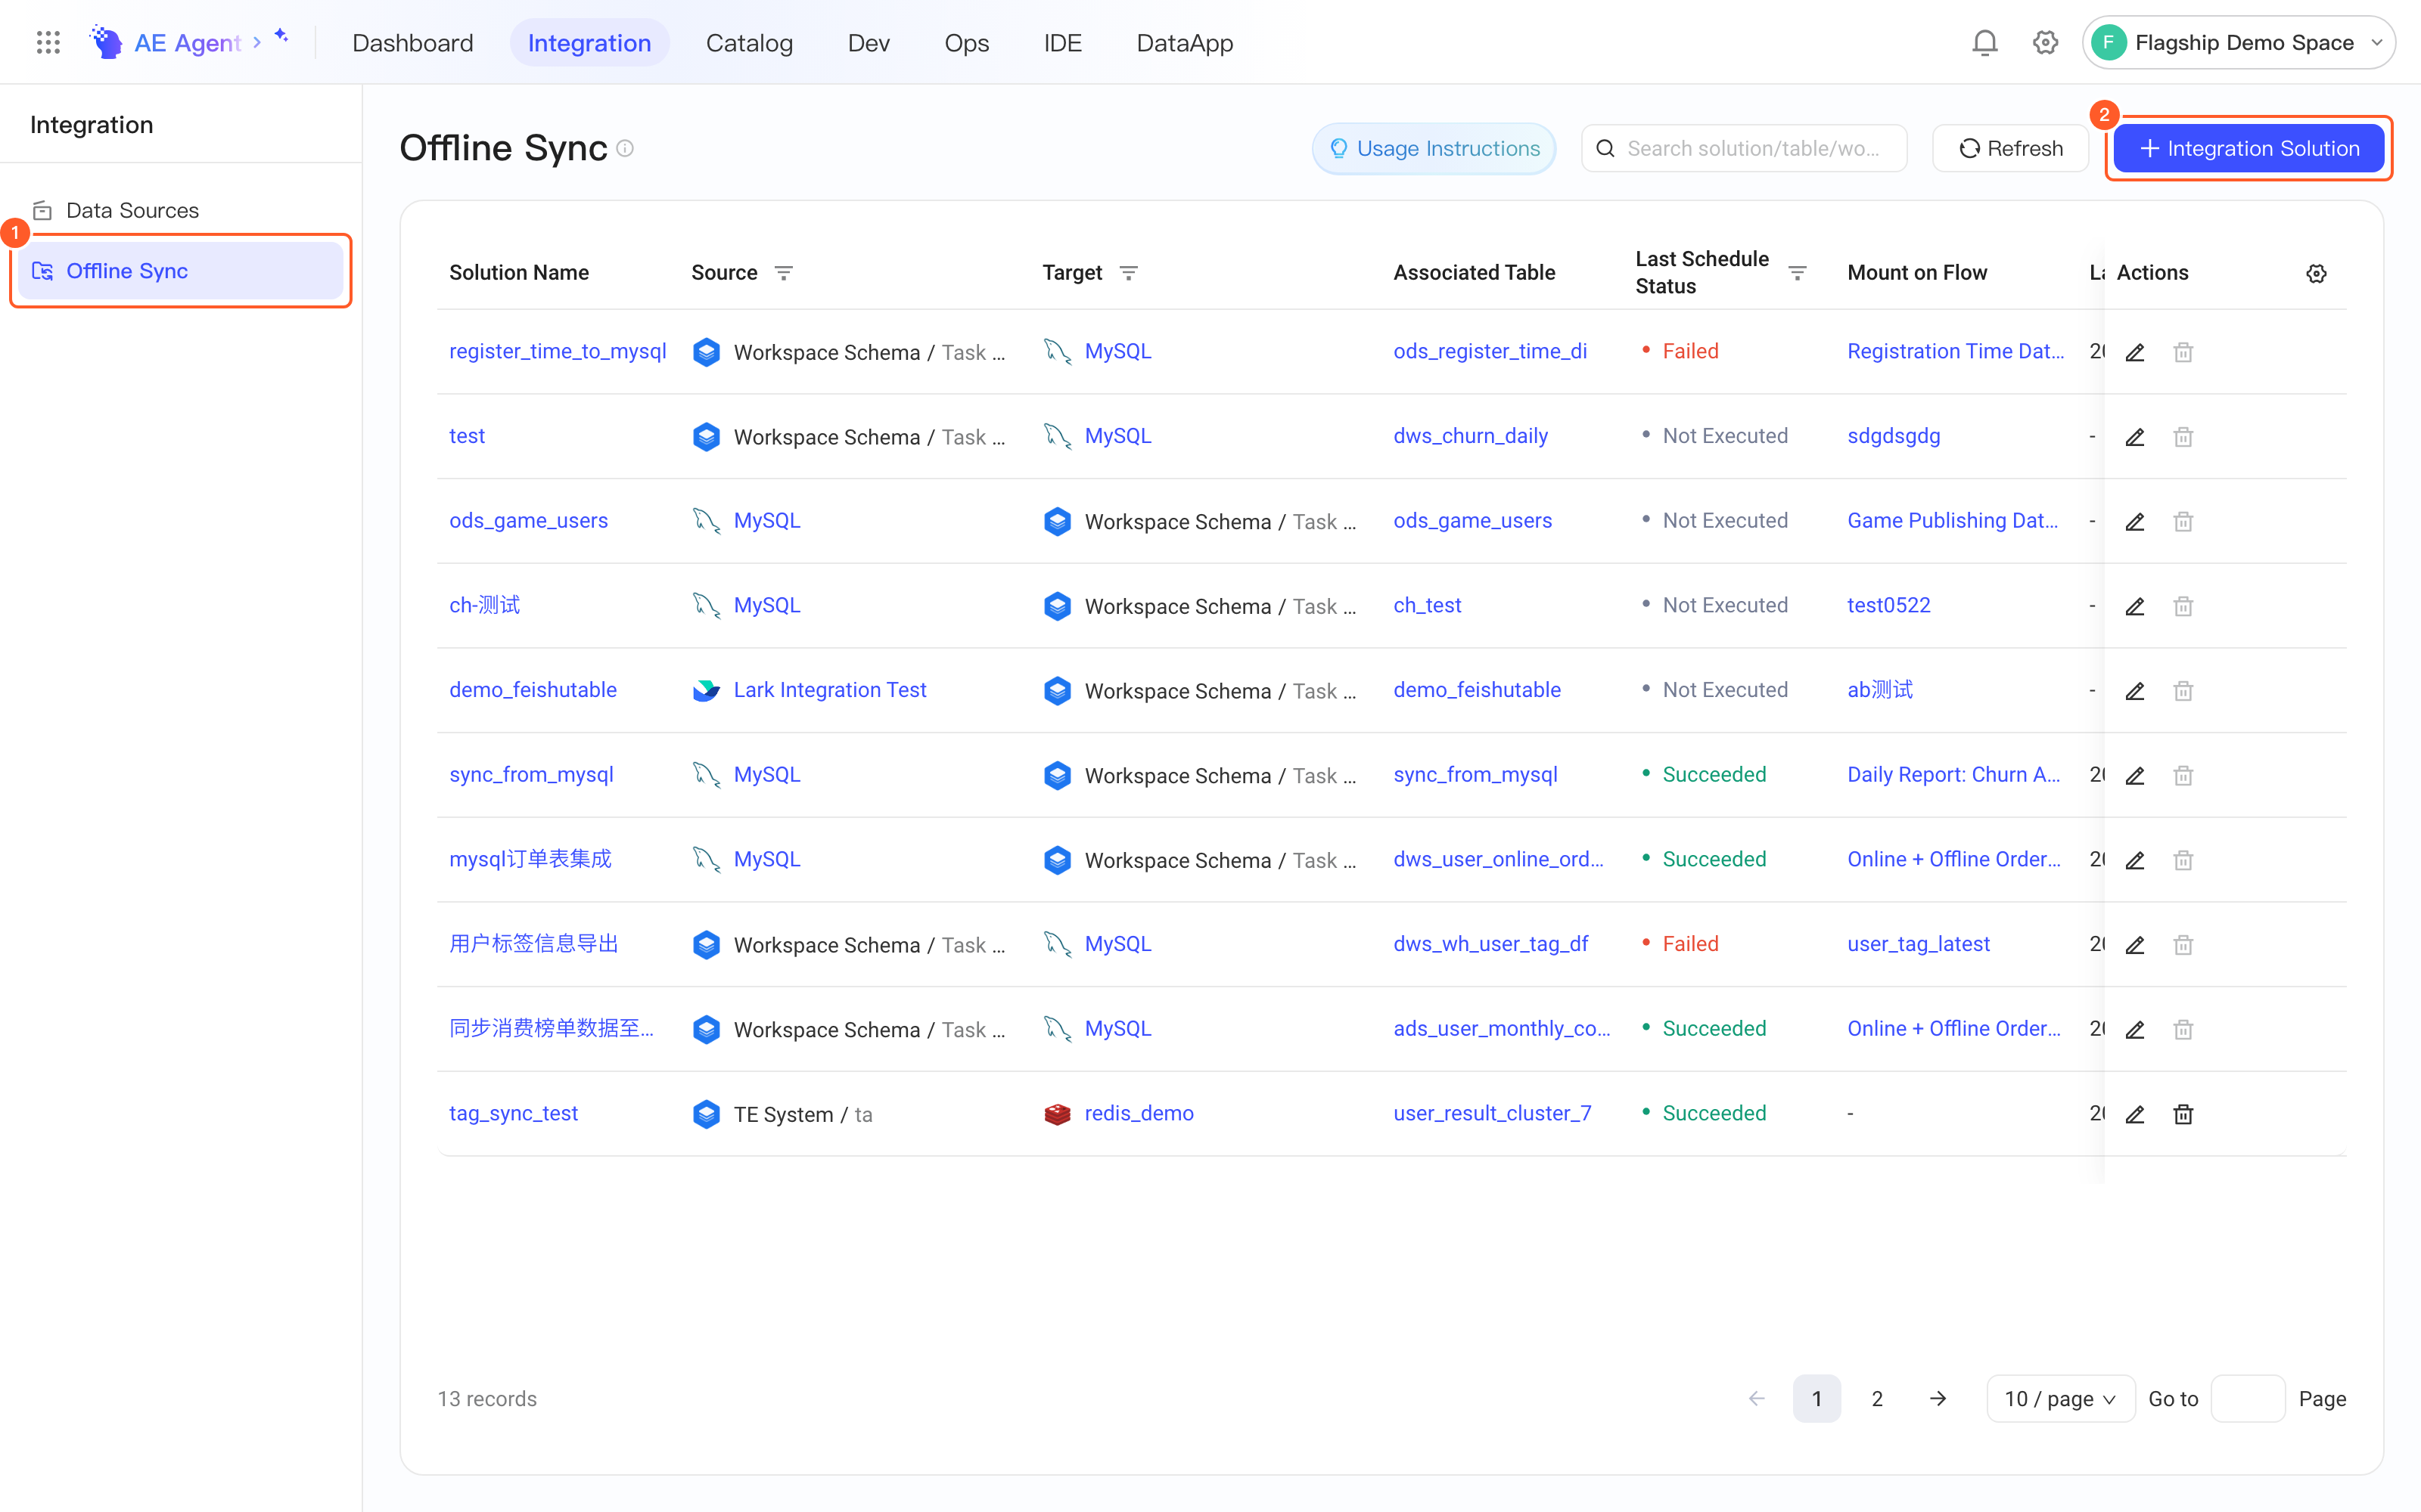Edit the sync_from_mysql solution
Screen dimensions: 2421x1512
coord(2134,775)
